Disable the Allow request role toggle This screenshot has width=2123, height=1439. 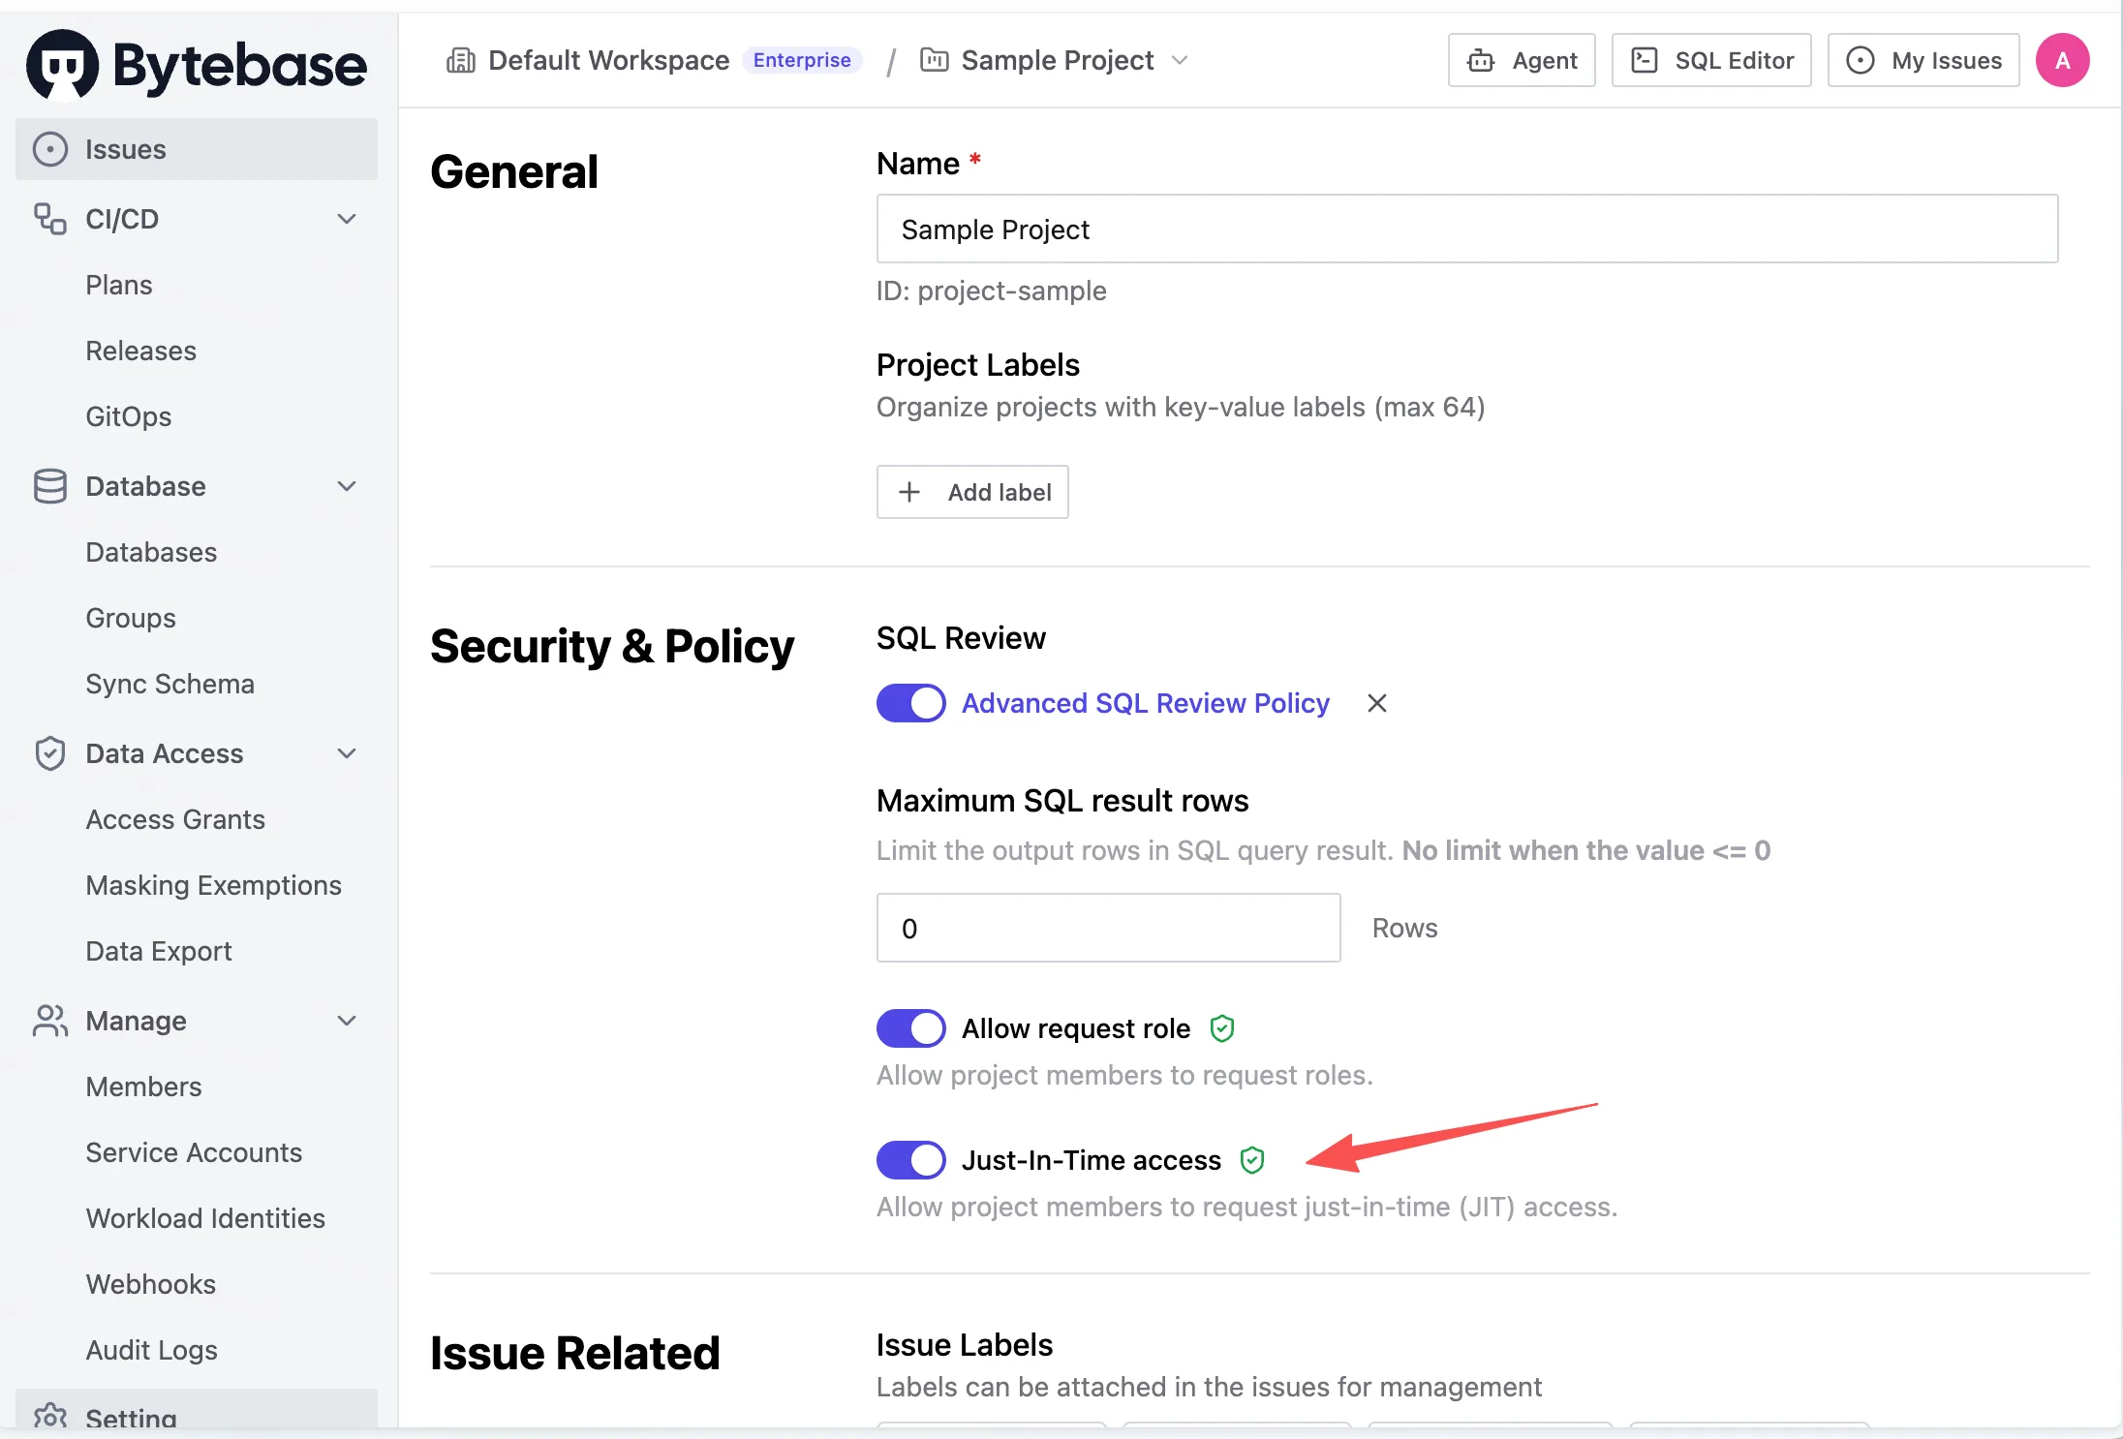point(910,1028)
